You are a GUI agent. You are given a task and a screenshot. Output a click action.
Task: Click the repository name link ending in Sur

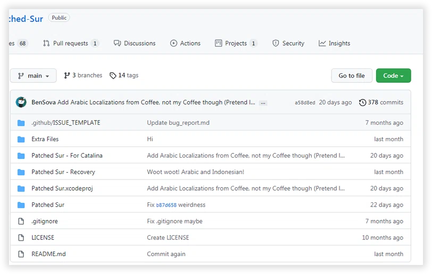click(x=26, y=19)
